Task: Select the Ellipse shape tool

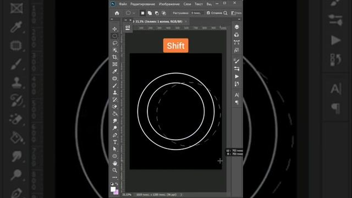Action: tap(115, 156)
